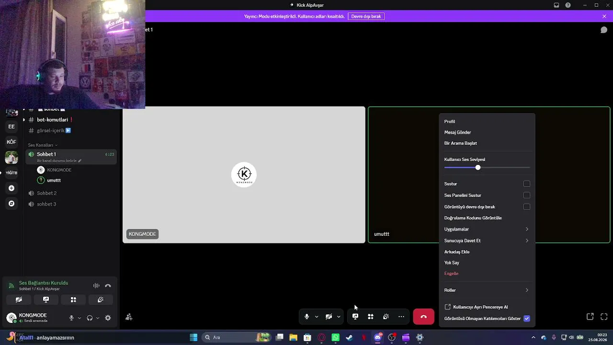Open the YİĞİTB server
613x345 pixels.
(11, 172)
